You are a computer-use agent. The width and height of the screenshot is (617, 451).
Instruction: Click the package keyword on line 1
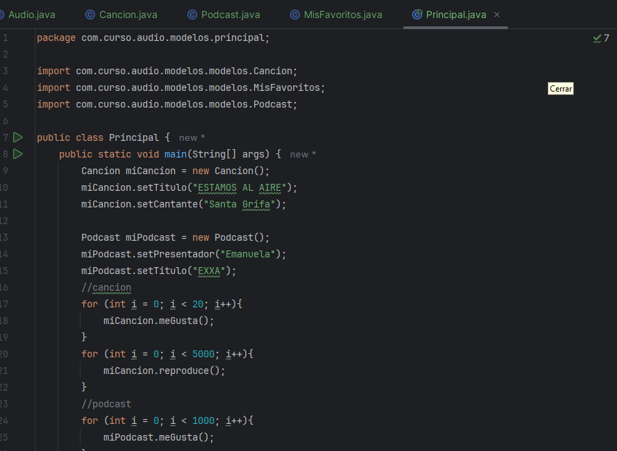(56, 37)
